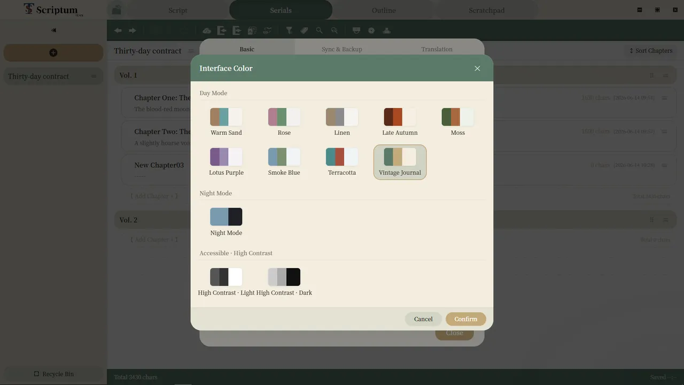Viewport: 684px width, 385px height.
Task: Open the New Chapter03 row
Action: (399, 171)
